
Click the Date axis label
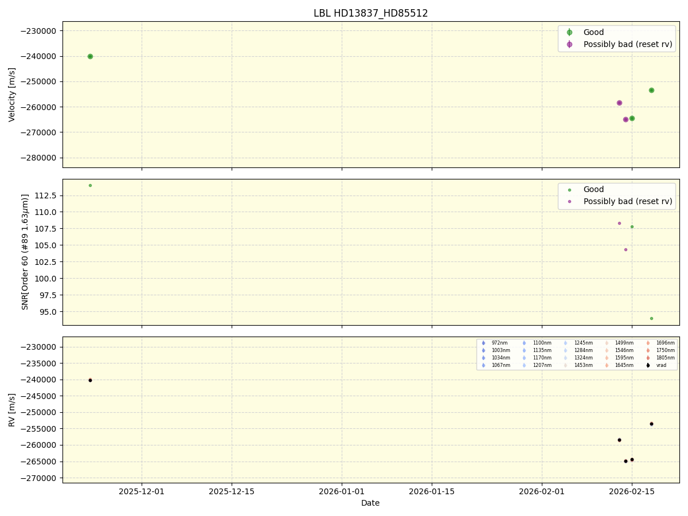(x=370, y=503)
